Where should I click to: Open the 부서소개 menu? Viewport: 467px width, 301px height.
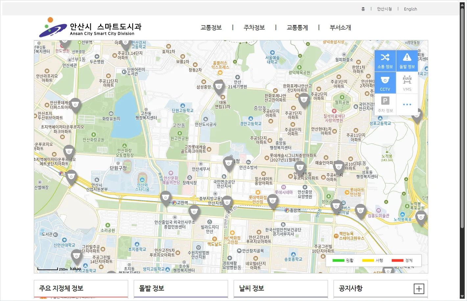click(340, 28)
